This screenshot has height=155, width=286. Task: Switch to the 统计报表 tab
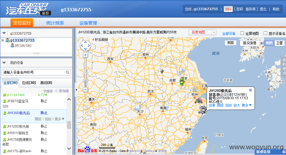click(x=55, y=23)
